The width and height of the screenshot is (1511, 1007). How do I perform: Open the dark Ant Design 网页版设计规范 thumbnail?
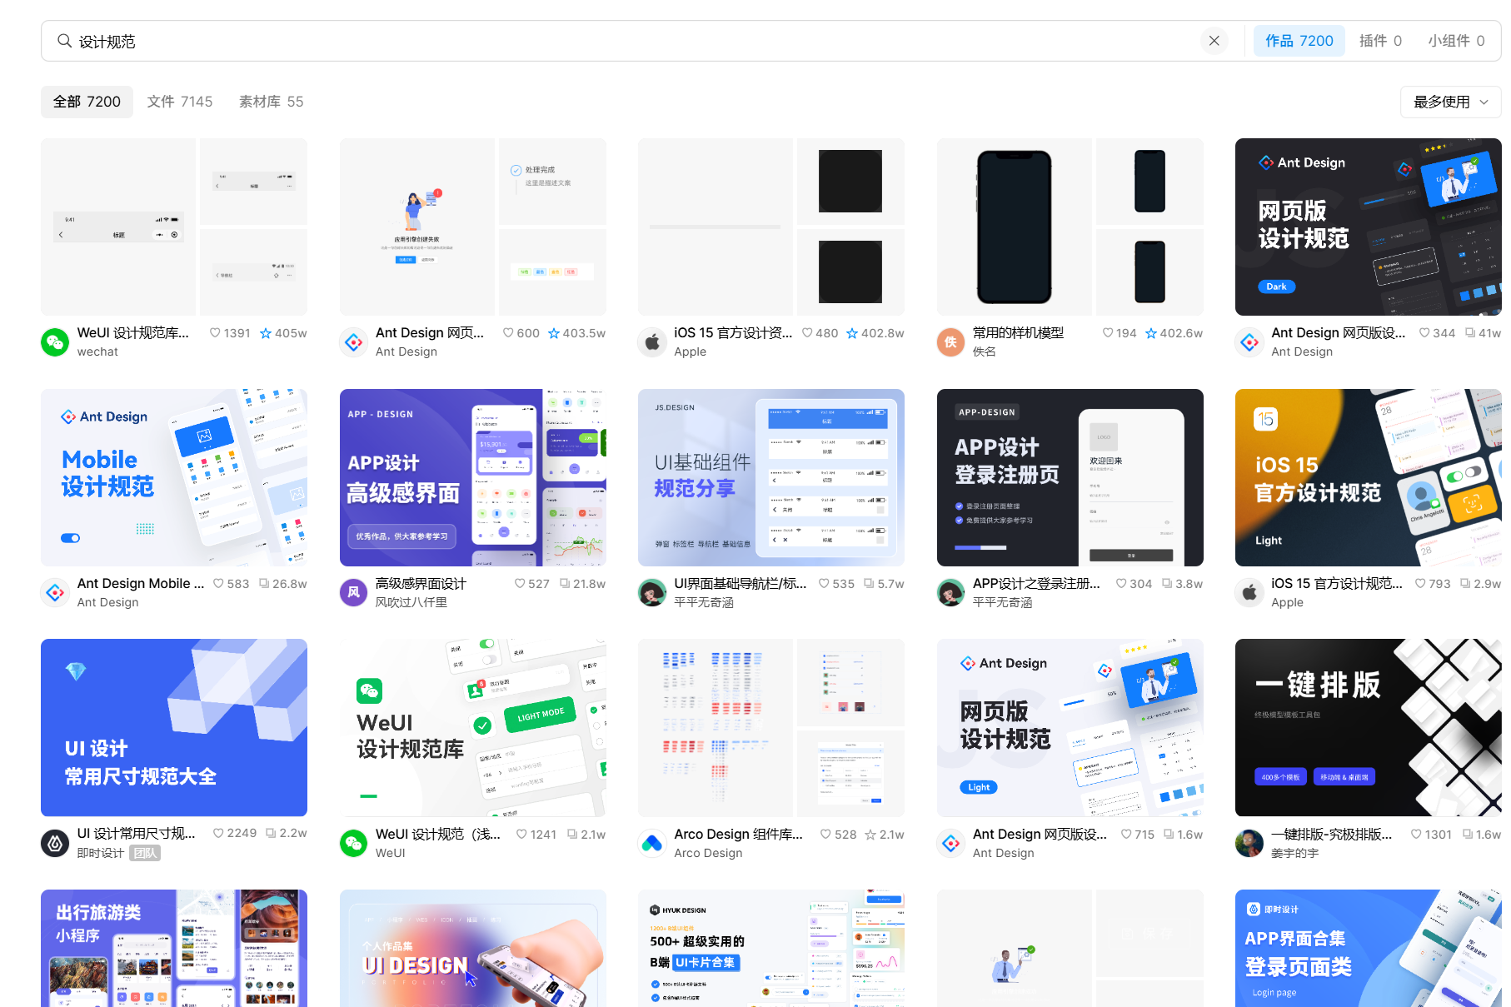click(x=1368, y=227)
